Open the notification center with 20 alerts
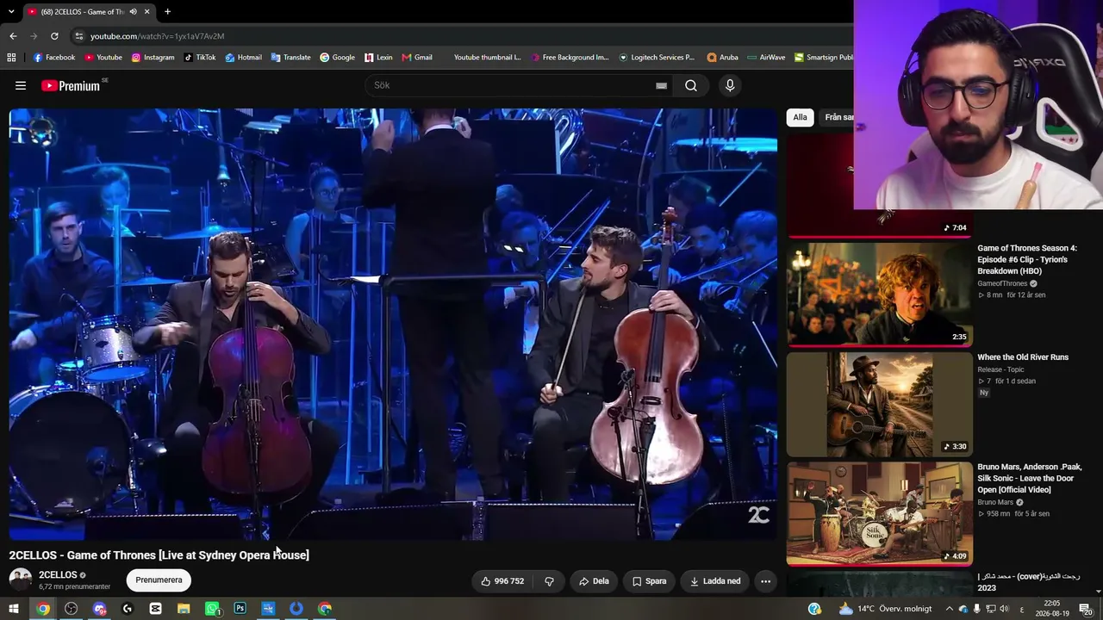 (x=1086, y=609)
